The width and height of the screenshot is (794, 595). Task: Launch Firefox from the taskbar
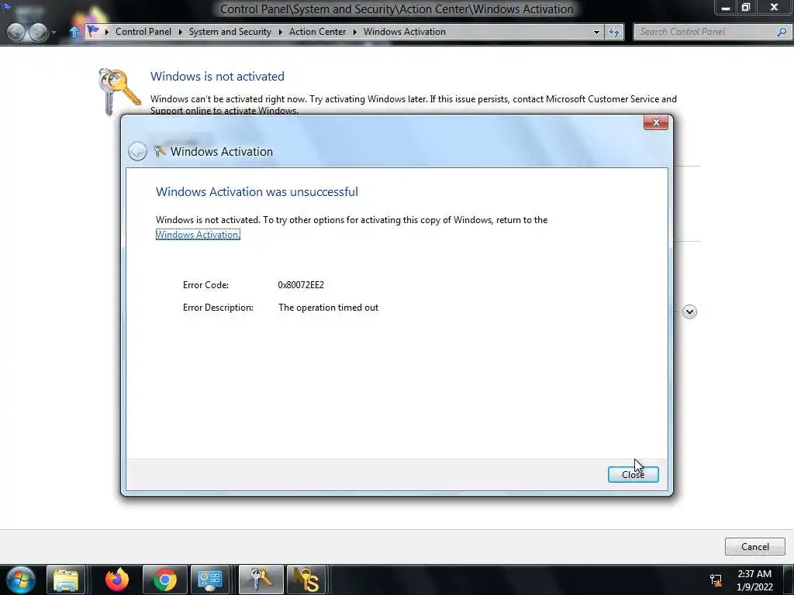117,580
